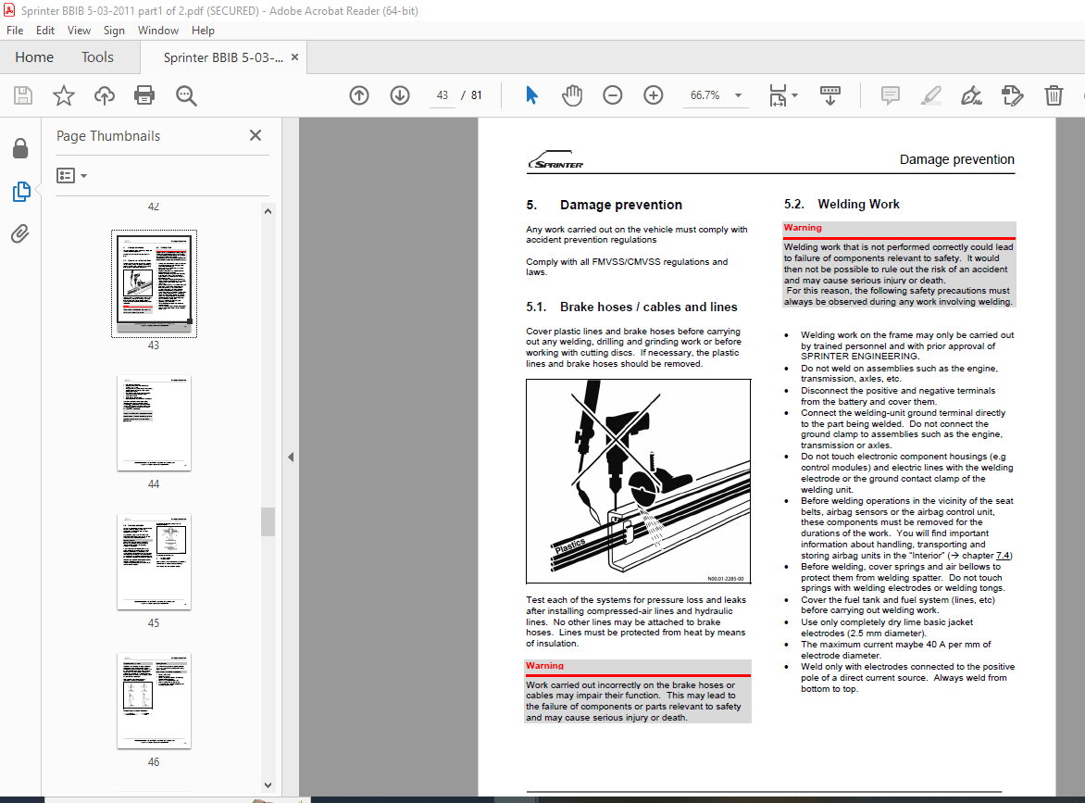Viewport: 1085px width, 803px height.
Task: Select the Highlight text tool
Action: click(x=930, y=94)
